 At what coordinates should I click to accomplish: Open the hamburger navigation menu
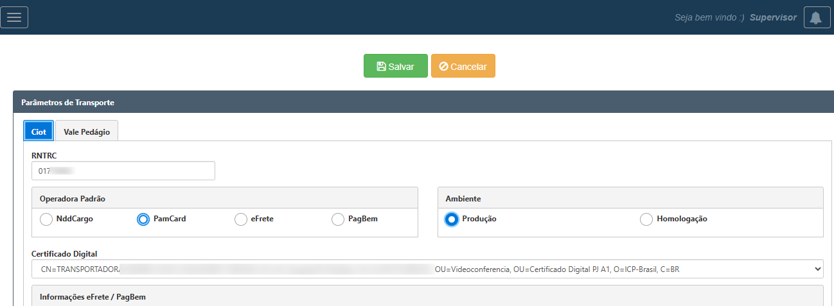tap(14, 17)
